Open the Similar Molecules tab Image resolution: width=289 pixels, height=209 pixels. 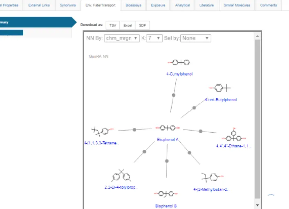(237, 5)
